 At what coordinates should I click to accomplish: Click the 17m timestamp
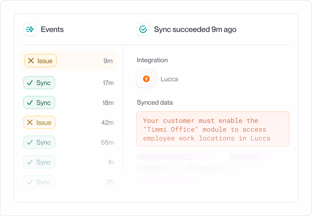point(108,83)
